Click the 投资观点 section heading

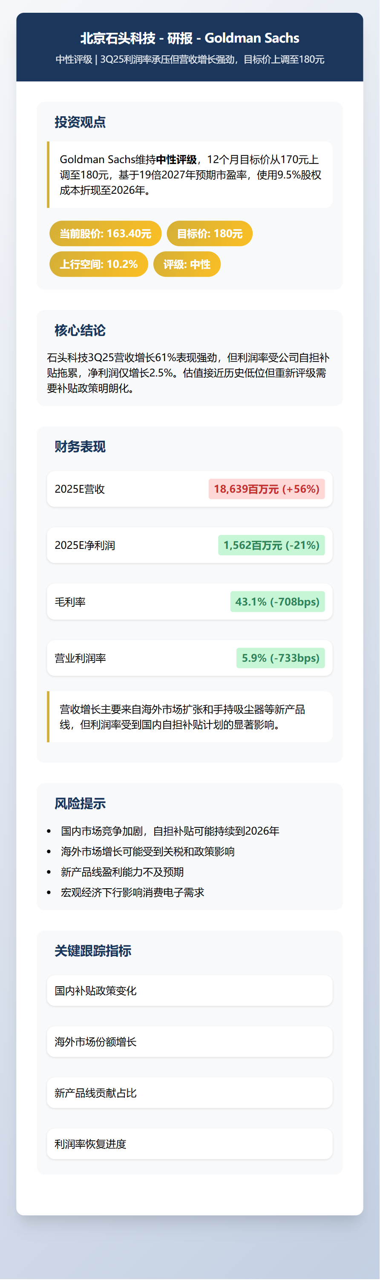[80, 122]
